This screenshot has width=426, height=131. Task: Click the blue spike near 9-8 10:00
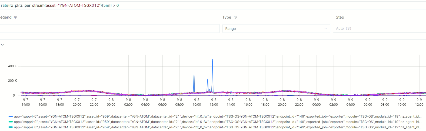coord(194,75)
